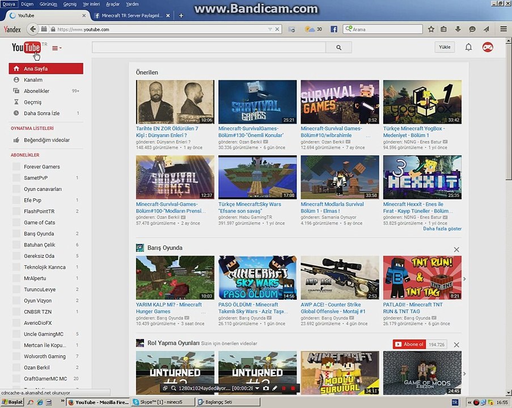Click in the YouTube search field
512x408 pixels.
click(x=209, y=48)
